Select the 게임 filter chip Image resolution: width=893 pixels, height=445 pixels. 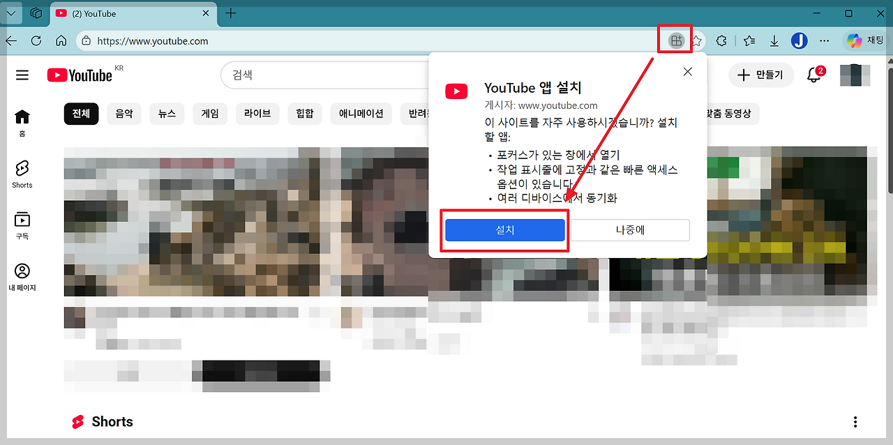(210, 114)
